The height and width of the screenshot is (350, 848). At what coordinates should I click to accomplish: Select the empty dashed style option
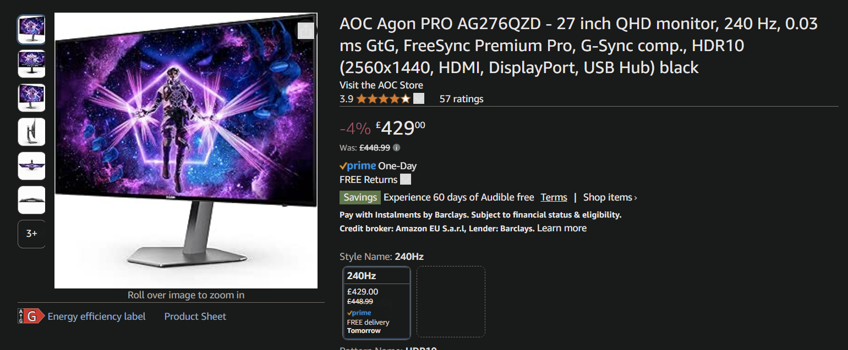(x=451, y=301)
